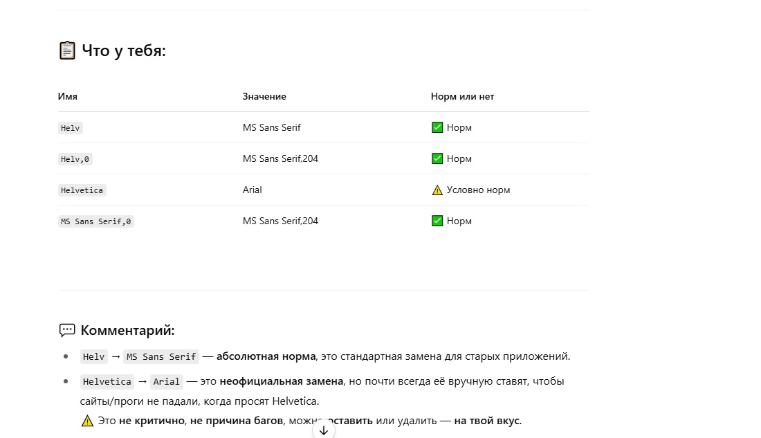Click the green checkmark in the Helv row

click(x=437, y=127)
